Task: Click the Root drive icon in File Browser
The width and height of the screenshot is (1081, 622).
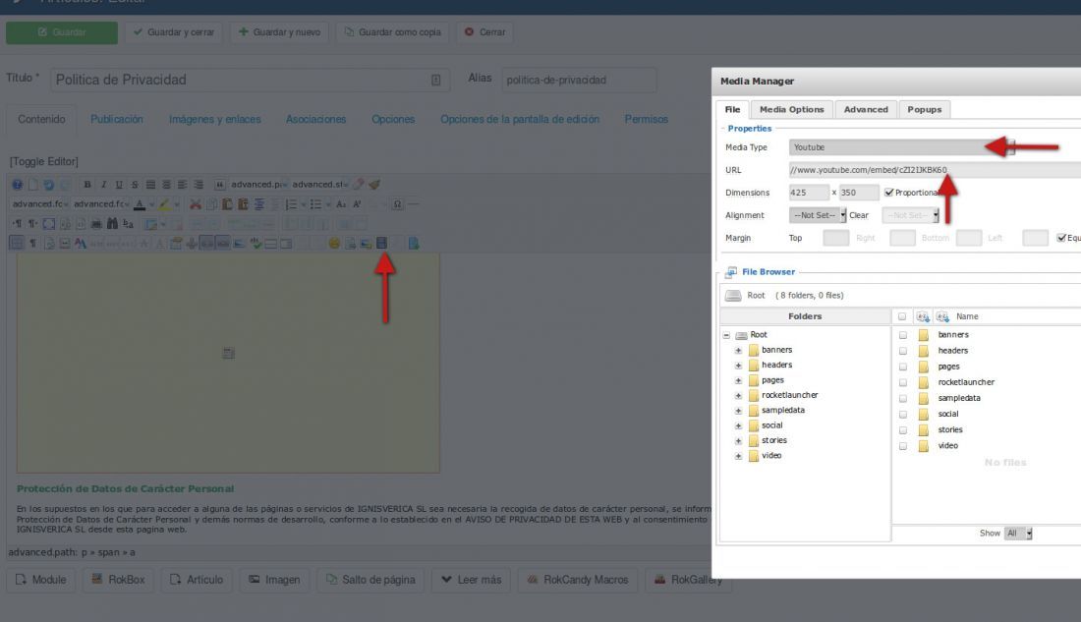Action: [733, 295]
